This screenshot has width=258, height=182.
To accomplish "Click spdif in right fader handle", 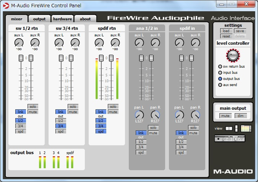I will pos(191,58).
